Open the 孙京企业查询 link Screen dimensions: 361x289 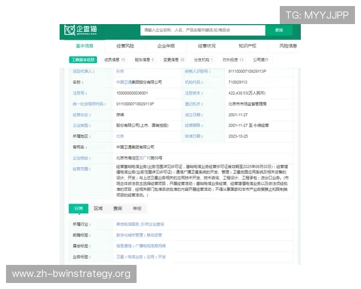[152, 224]
